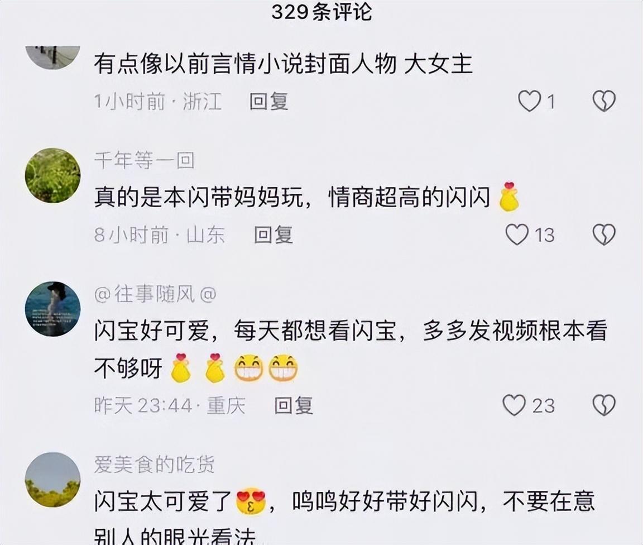Tap broken heart on 山东 comment

[x=604, y=235]
